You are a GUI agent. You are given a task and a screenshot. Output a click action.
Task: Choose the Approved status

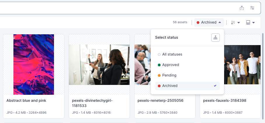click(187, 65)
